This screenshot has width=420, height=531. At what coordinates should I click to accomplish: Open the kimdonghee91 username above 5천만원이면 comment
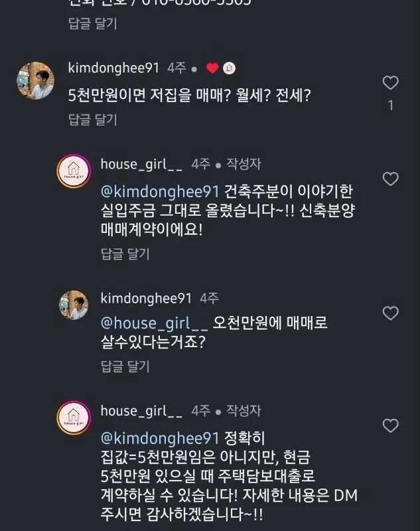click(x=113, y=68)
